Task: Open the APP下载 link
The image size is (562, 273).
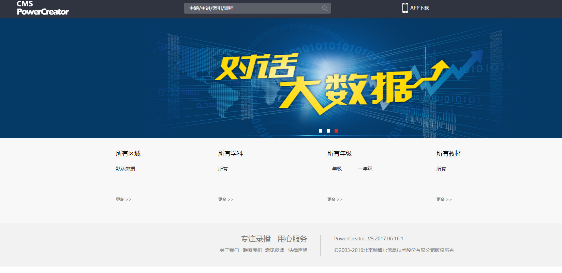Action: tap(419, 8)
